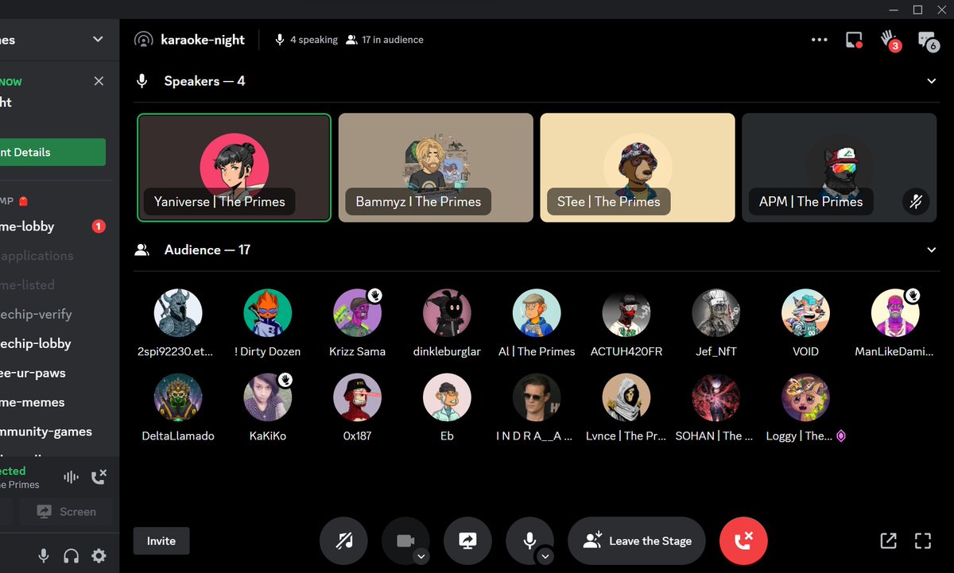Open User Settings gear icon
Viewport: 954px width, 573px height.
(x=99, y=556)
